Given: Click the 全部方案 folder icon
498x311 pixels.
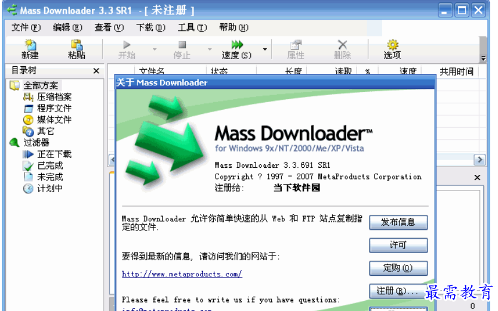Looking at the screenshot, I should click(x=14, y=85).
